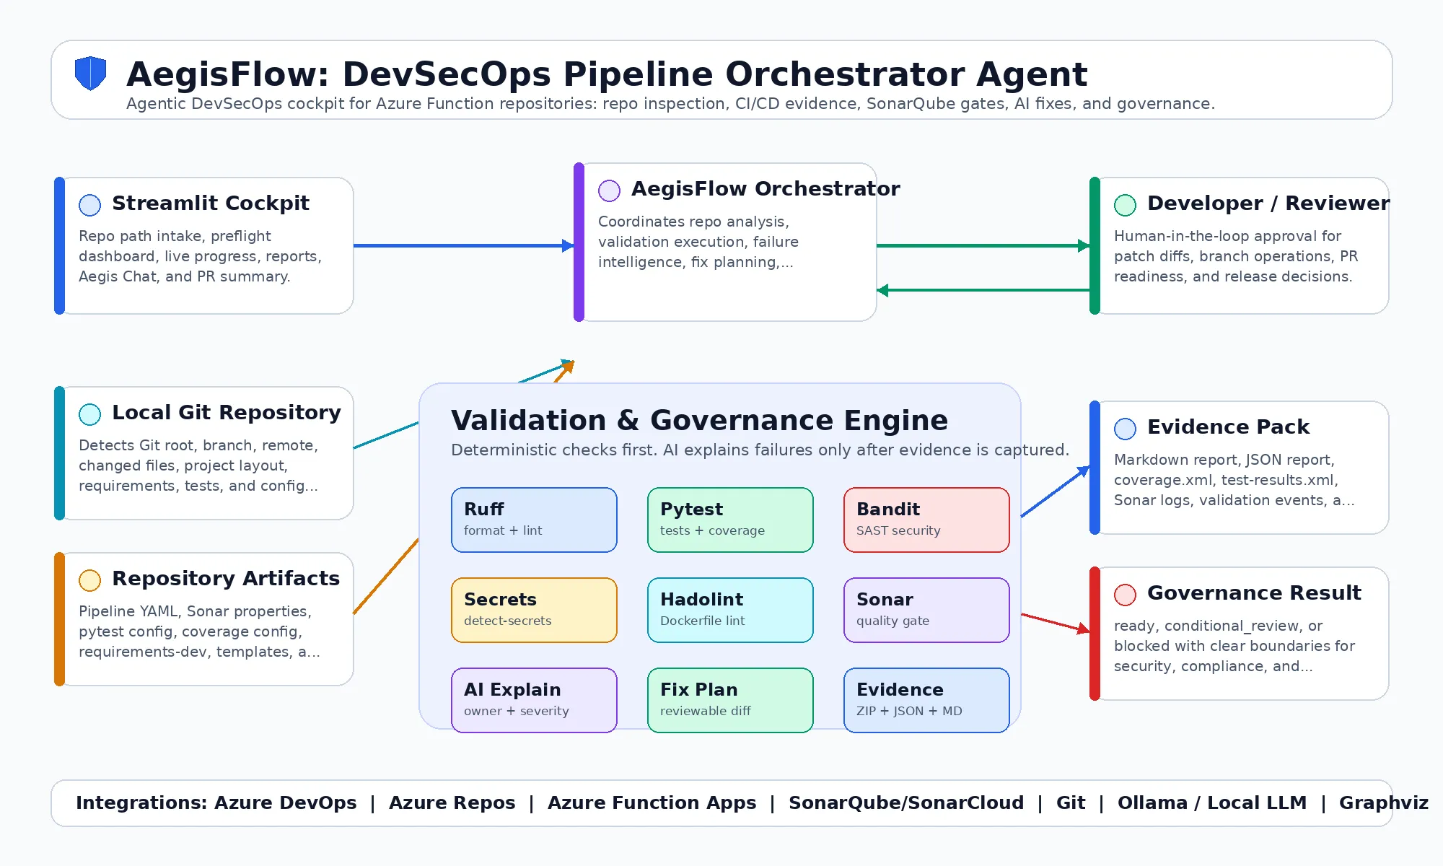Click the Local Git Repository teal circle icon
The height and width of the screenshot is (866, 1443).
[x=89, y=414]
